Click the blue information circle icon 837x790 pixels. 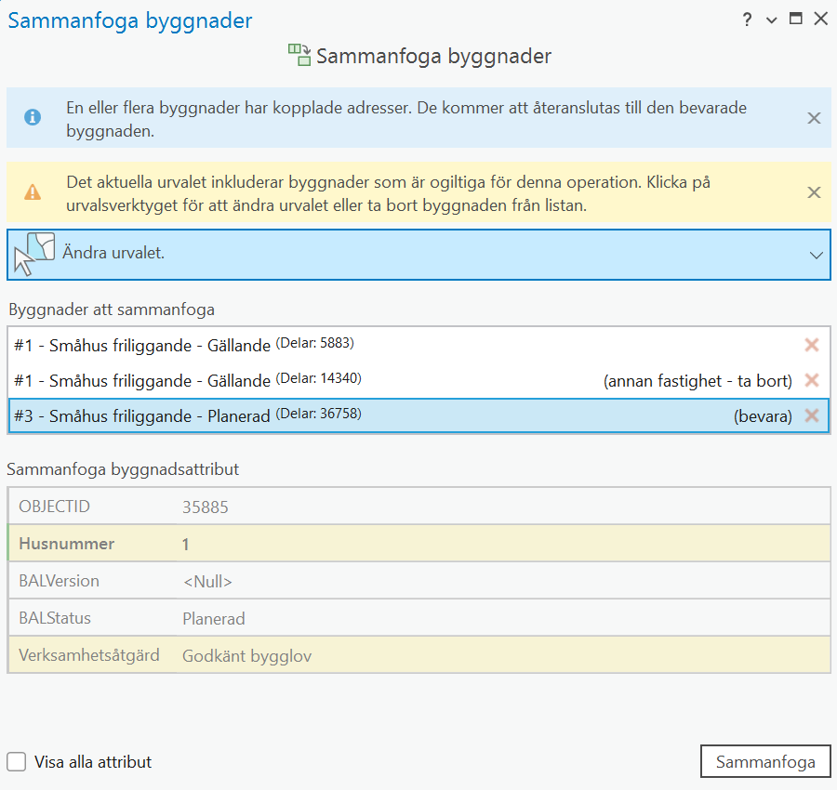click(33, 117)
